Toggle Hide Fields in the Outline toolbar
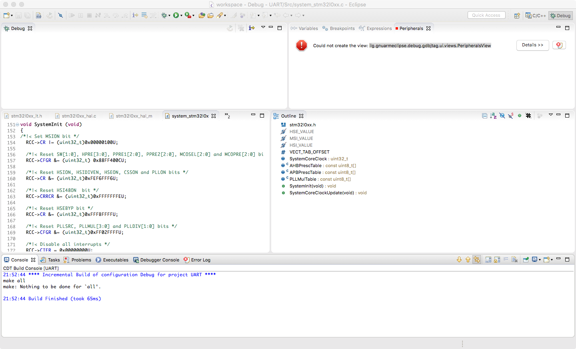576x349 pixels. [502, 116]
